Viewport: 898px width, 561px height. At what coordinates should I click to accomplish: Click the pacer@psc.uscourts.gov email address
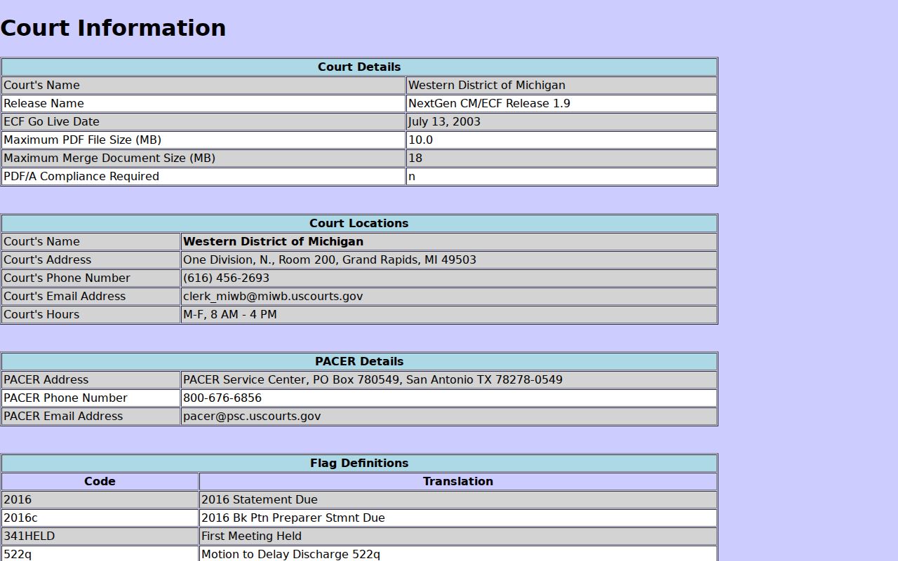(252, 417)
